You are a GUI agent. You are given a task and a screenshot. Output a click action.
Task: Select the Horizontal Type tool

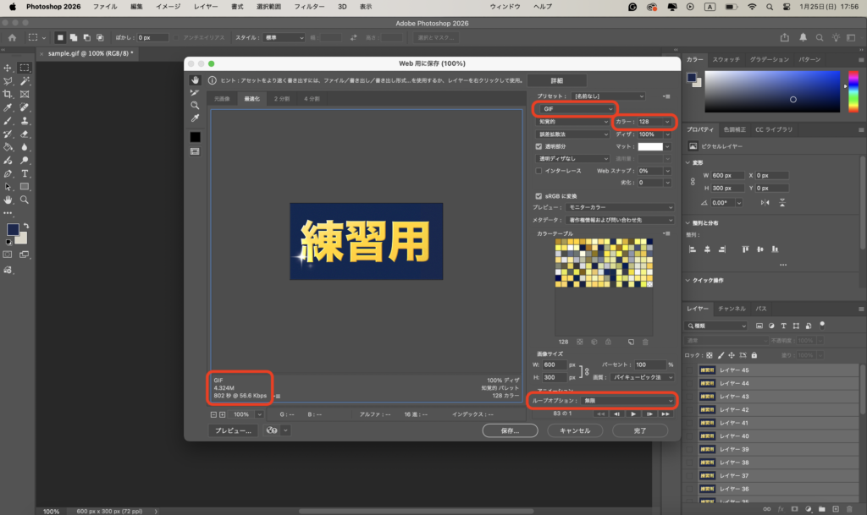coord(25,172)
